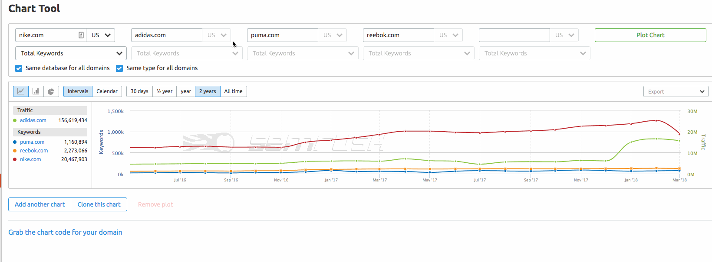Click the green adidas.com legend dot
Viewport: 712px width, 262px height.
coord(15,120)
